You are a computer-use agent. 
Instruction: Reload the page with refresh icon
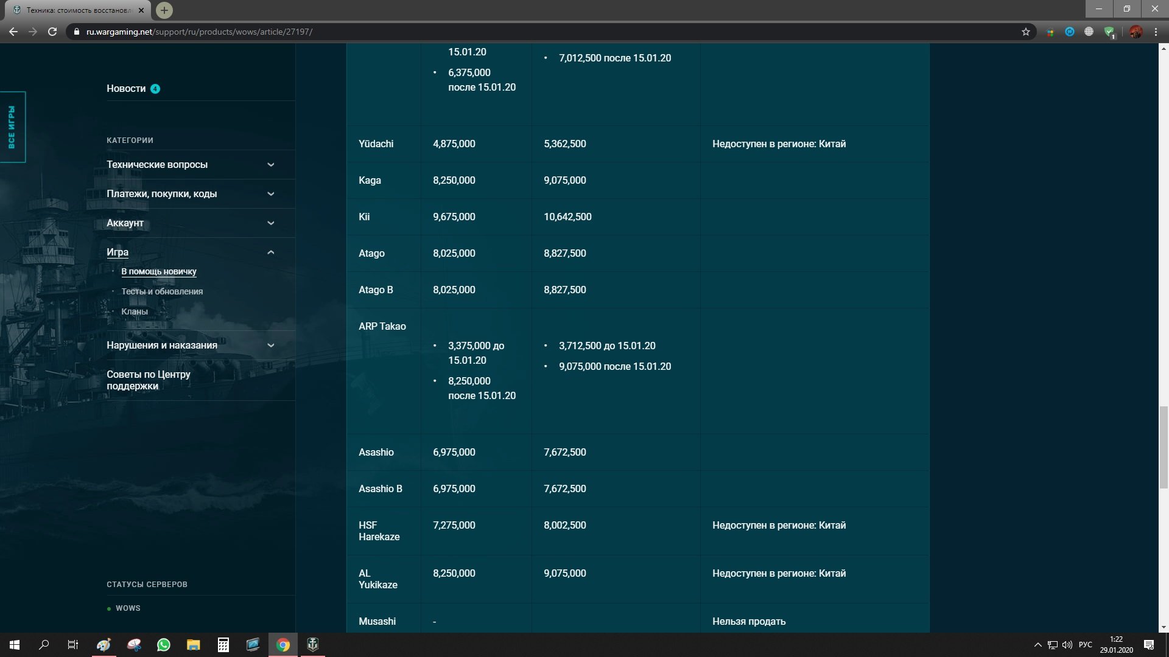[x=52, y=32]
